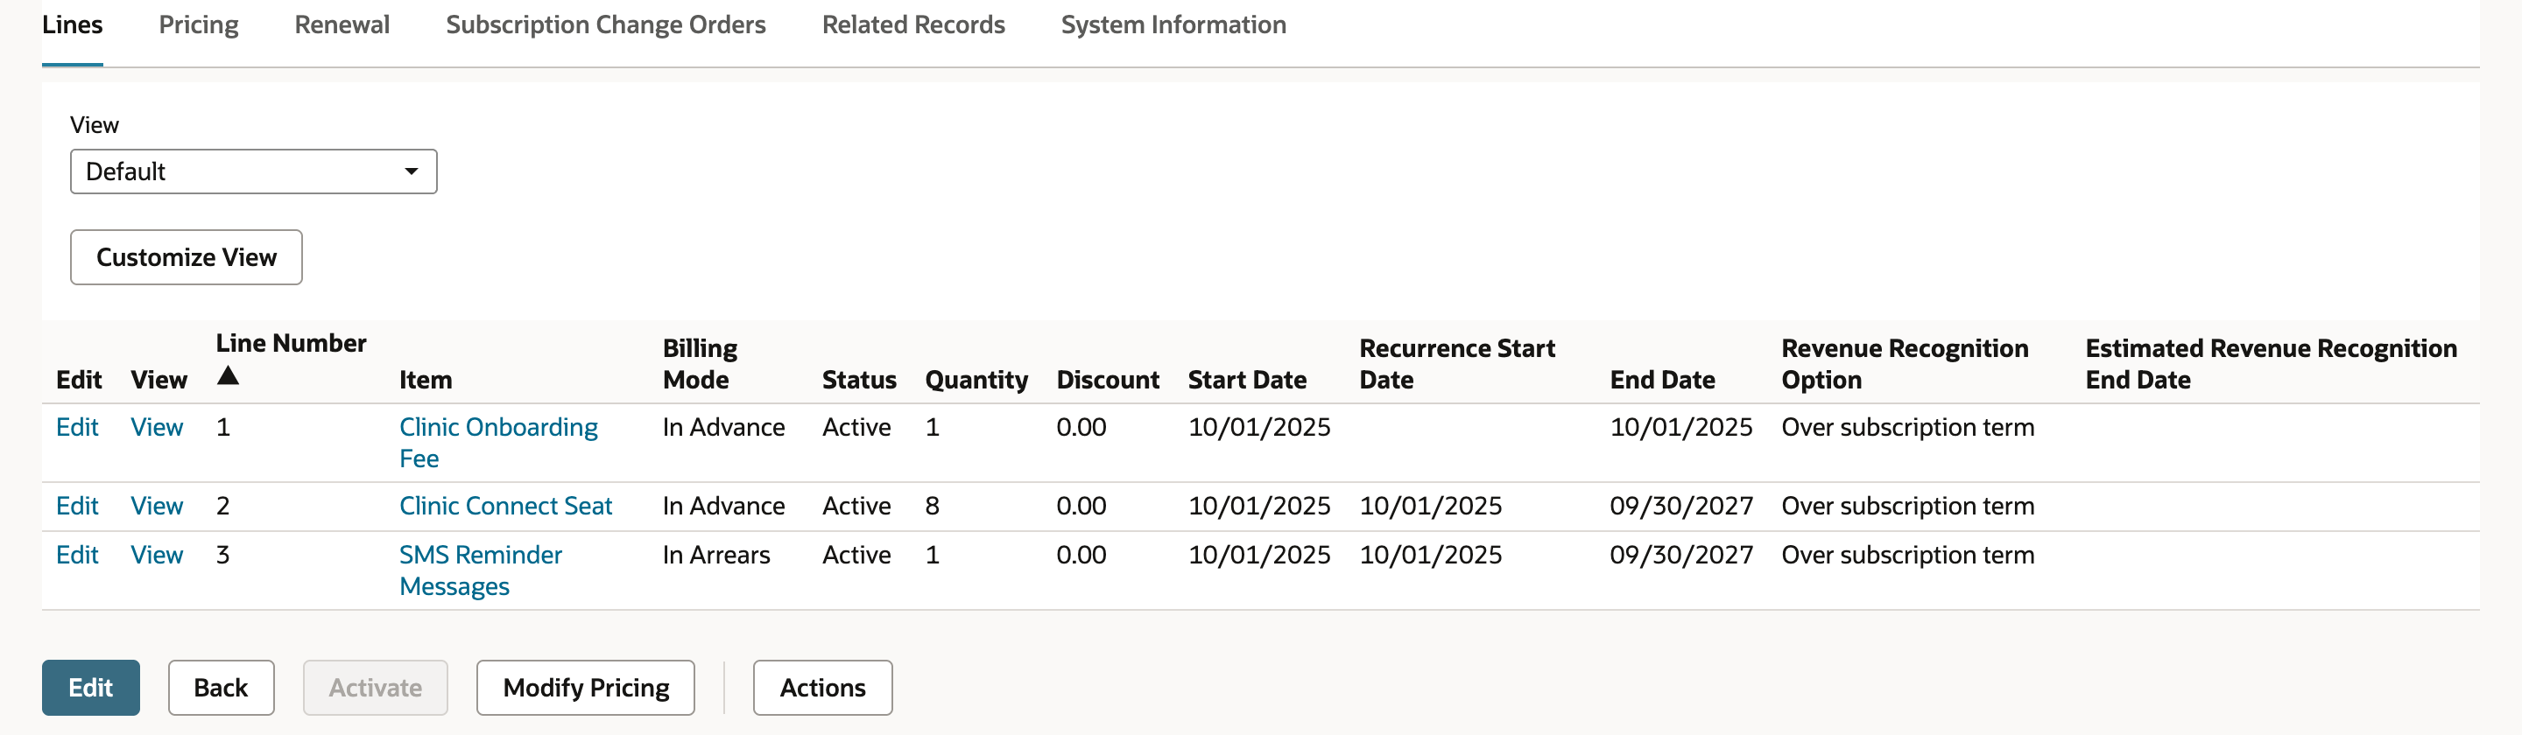Click end date 09/30/2027 for SMS Reminder Messages
Viewport: 2522px width, 735px height.
[x=1681, y=555]
